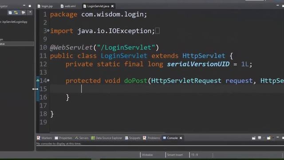
Task: Click the 15 : 9 cursor position indicator
Action: point(194,155)
